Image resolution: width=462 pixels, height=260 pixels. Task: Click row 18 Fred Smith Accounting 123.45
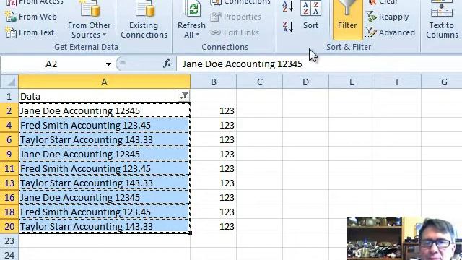104,212
